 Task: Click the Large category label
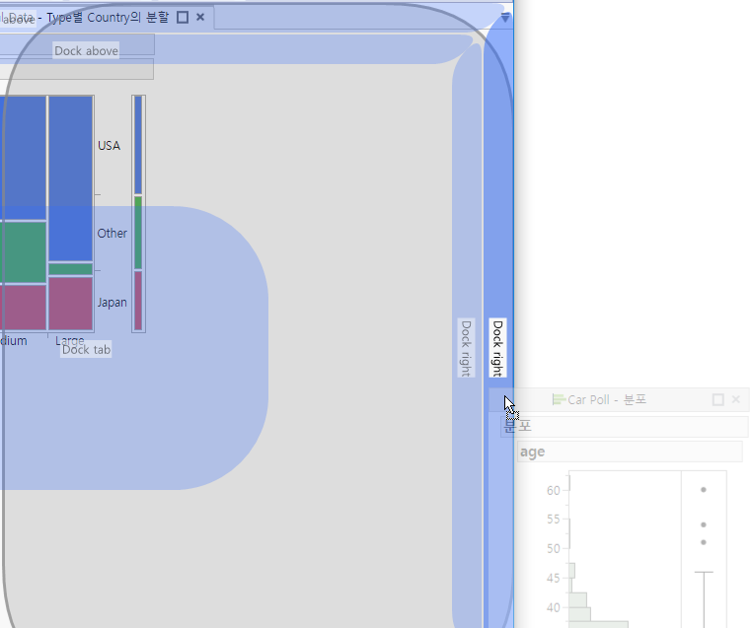point(70,340)
